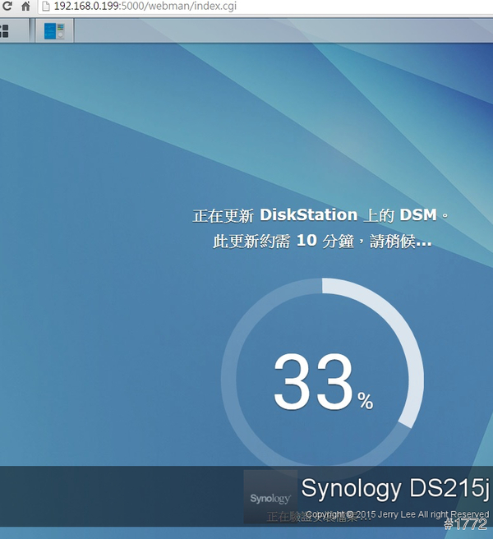493x539 pixels.
Task: Click the Synology DS215j title text
Action: (394, 488)
